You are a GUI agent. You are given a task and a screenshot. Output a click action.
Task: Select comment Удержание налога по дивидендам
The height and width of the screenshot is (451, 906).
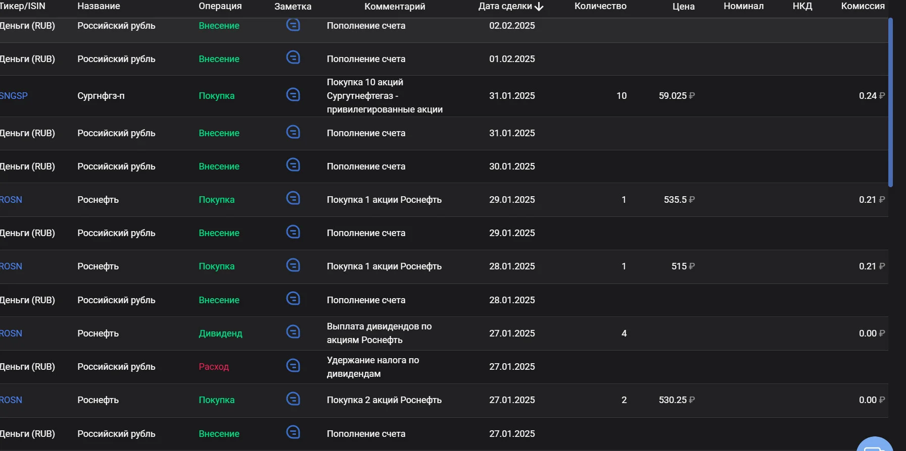(373, 367)
